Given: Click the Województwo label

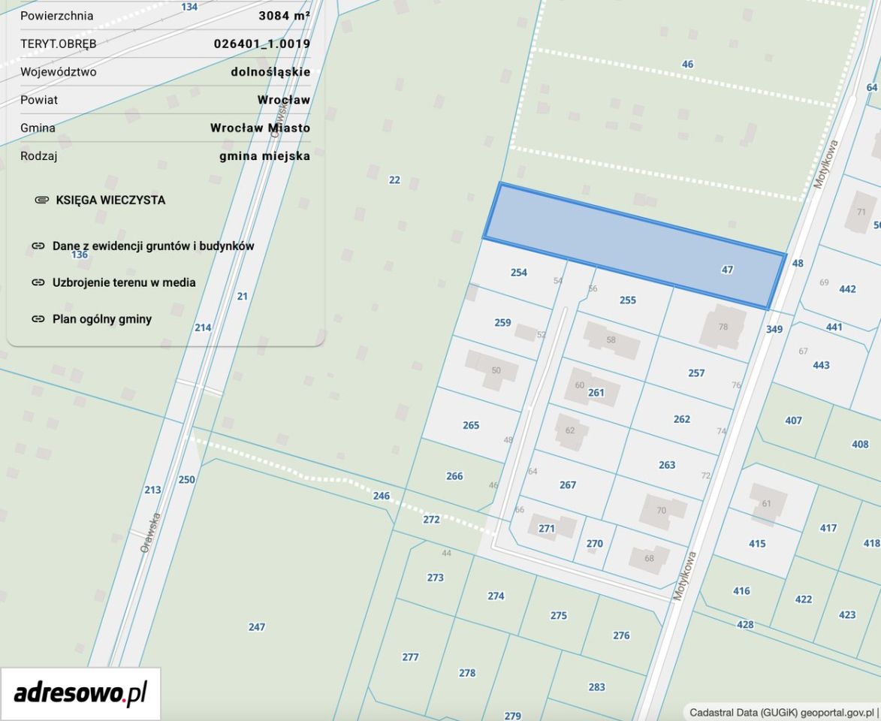Looking at the screenshot, I should (59, 72).
